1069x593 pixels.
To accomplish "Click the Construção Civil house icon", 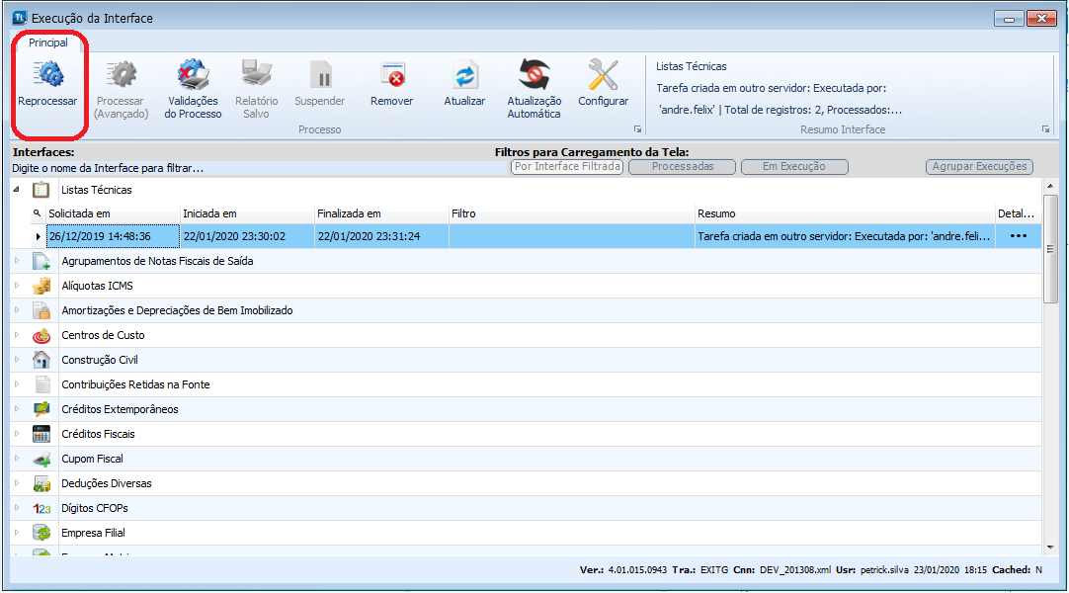I will [41, 361].
